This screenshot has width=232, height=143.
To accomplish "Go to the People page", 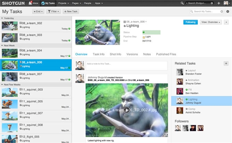I will coord(88,3).
